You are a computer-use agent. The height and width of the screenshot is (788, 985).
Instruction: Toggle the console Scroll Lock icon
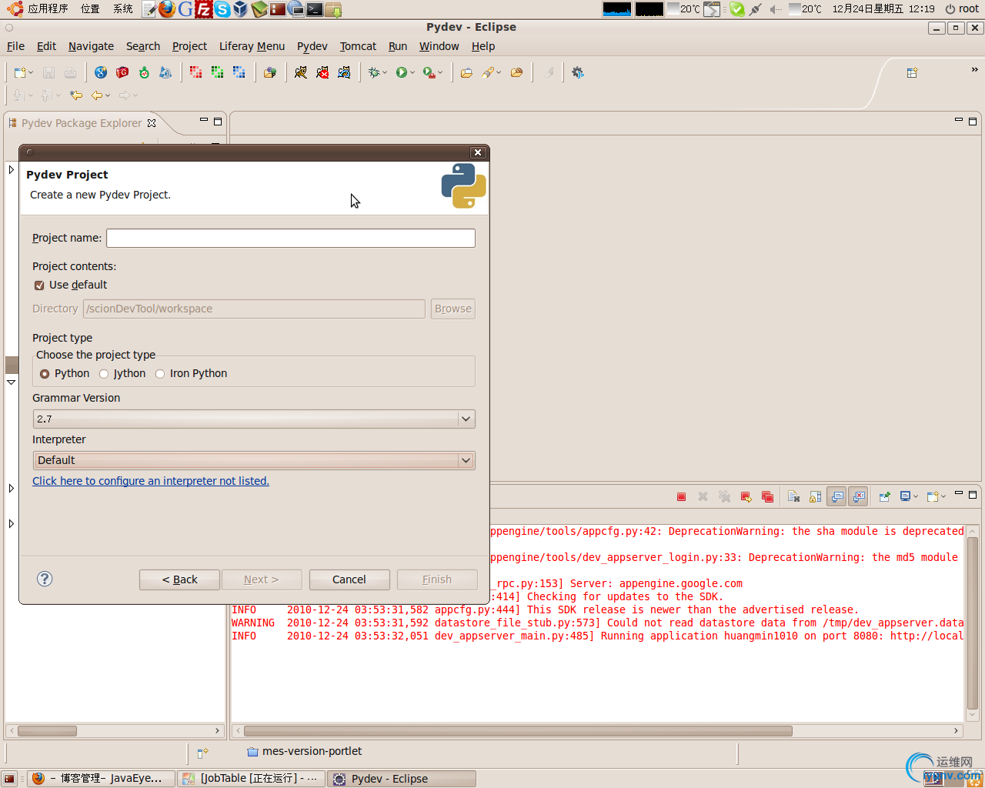tap(815, 497)
